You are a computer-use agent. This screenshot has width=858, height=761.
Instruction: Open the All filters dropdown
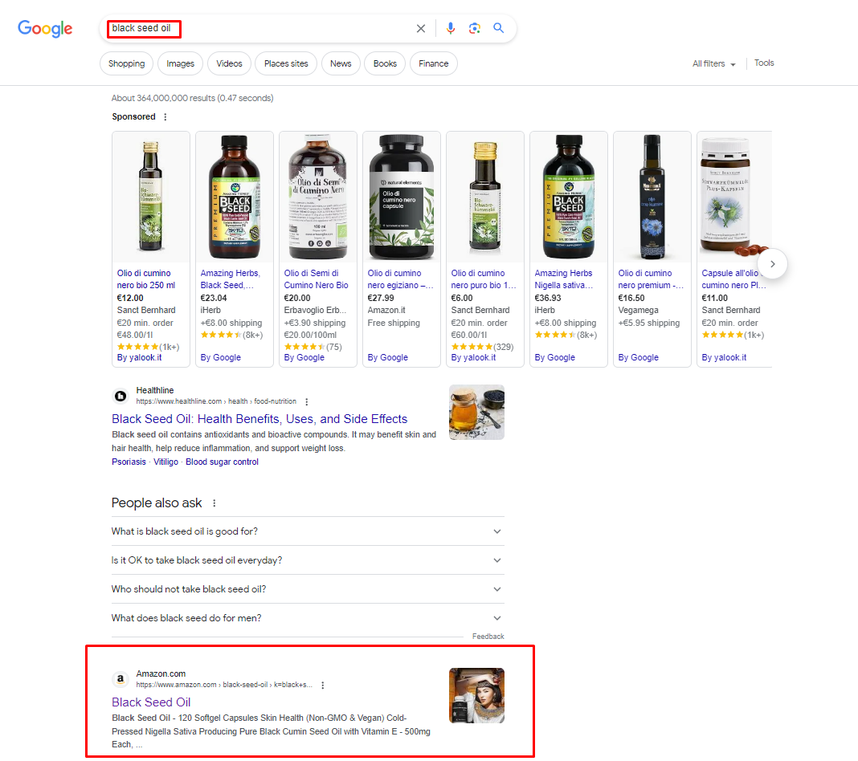click(713, 64)
